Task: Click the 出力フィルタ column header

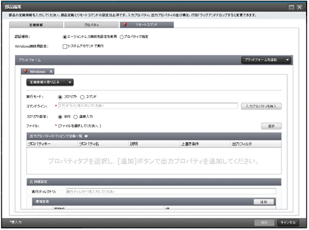Action: click(256, 144)
